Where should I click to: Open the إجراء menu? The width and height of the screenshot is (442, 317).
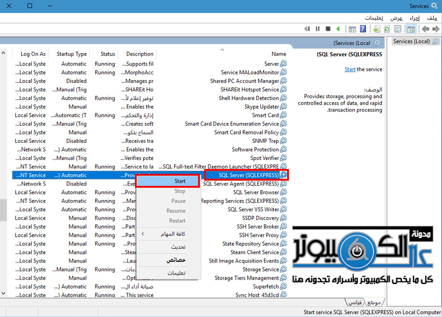(x=415, y=18)
